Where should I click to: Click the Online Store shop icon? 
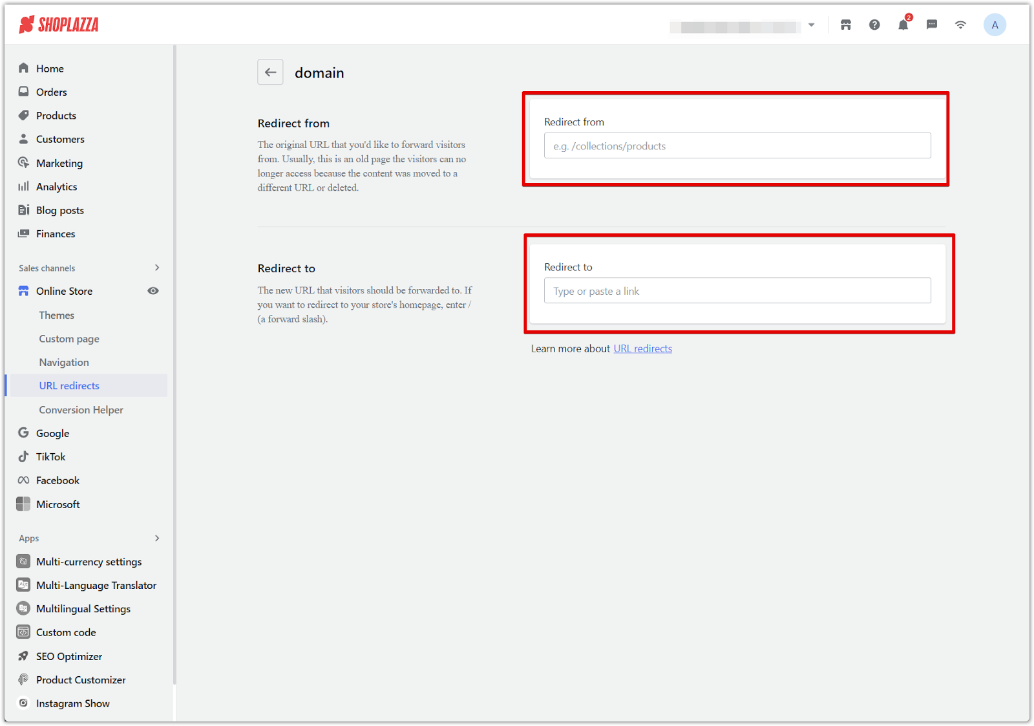tap(24, 291)
